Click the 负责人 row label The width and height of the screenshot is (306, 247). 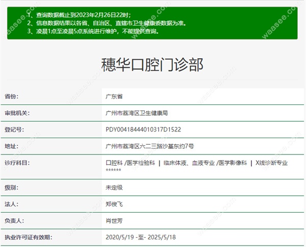(14, 221)
